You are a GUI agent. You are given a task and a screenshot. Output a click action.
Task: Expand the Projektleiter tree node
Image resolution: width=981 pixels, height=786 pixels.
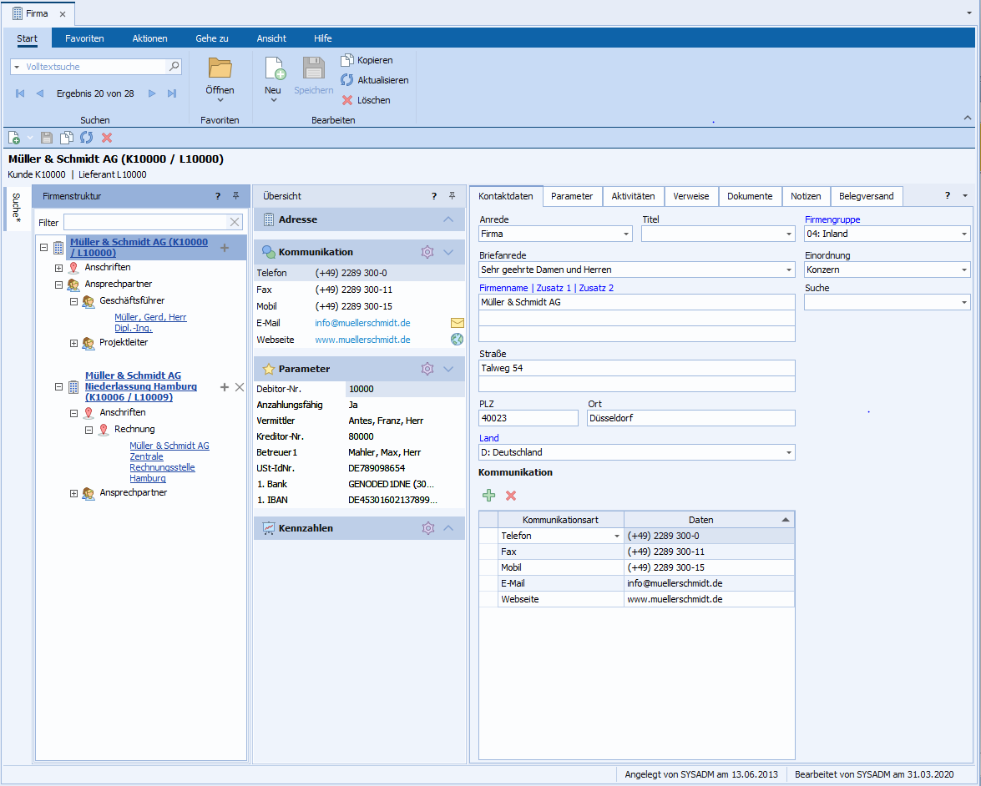pyautogui.click(x=74, y=343)
